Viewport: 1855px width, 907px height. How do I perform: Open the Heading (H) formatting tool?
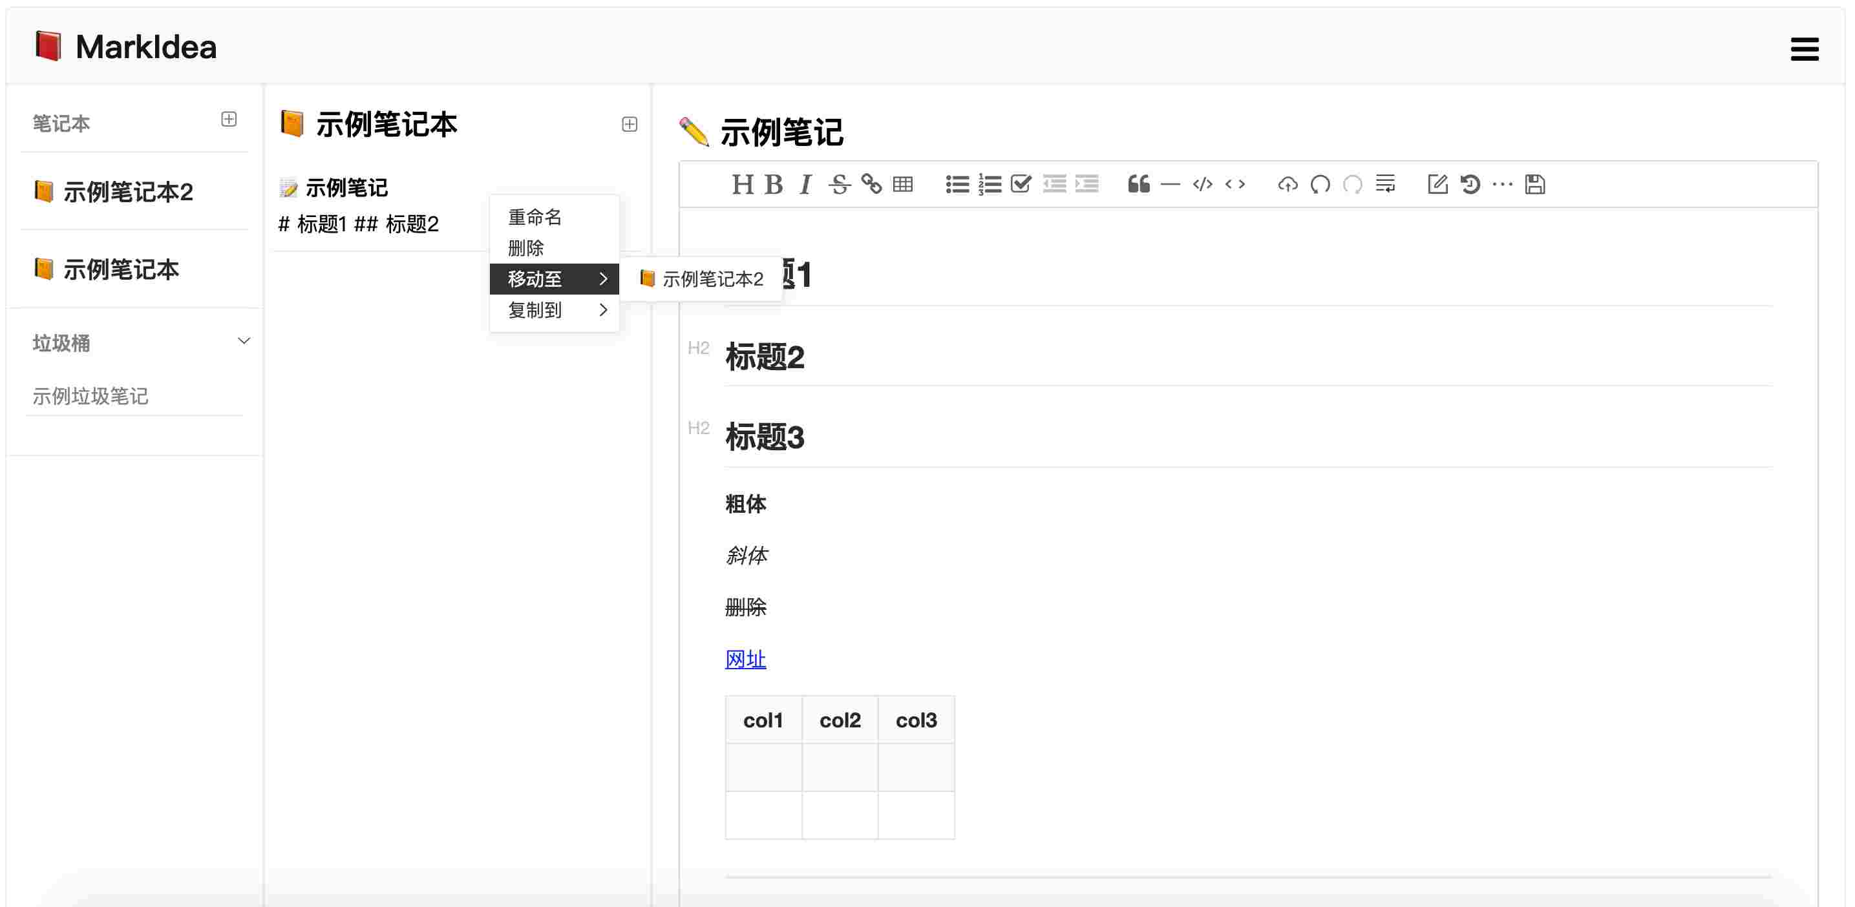tap(743, 185)
